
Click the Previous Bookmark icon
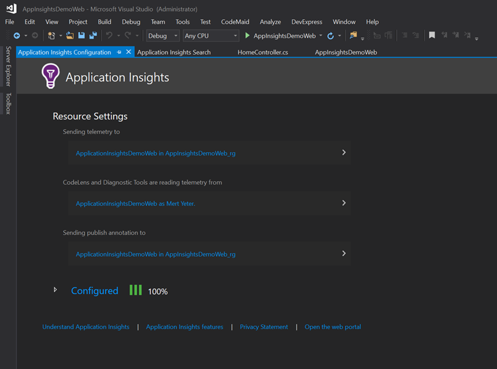point(444,35)
